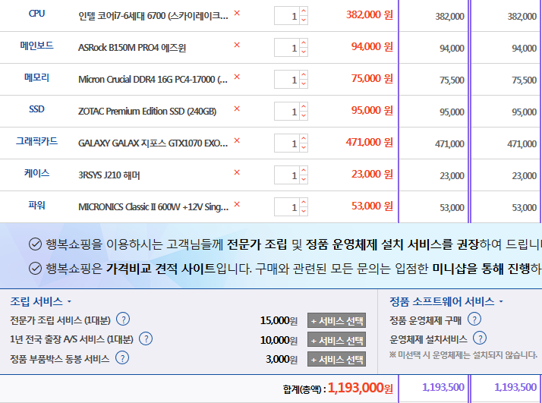Open the ZOTAC Premium Edition SSD product
This screenshot has height=403, width=542.
147,112
